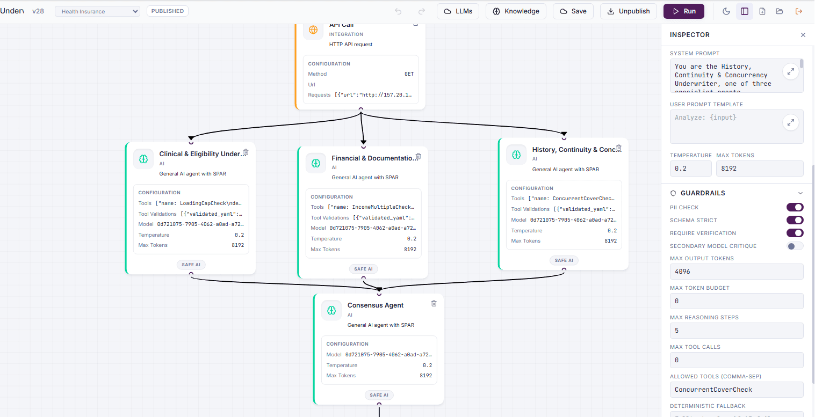Edit the Allowed Tools field
The image size is (815, 417).
coord(737,390)
